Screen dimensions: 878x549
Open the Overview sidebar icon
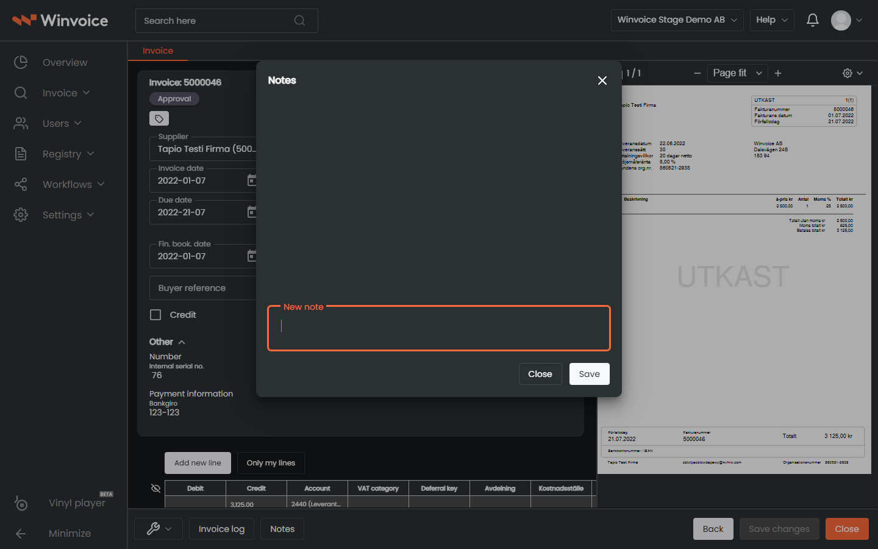click(x=21, y=62)
